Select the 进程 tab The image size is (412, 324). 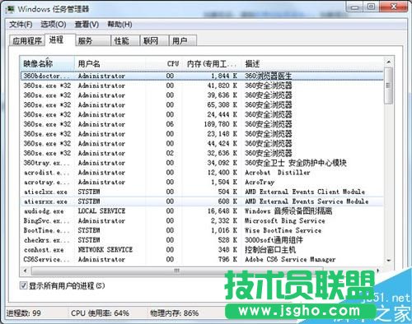pos(60,40)
